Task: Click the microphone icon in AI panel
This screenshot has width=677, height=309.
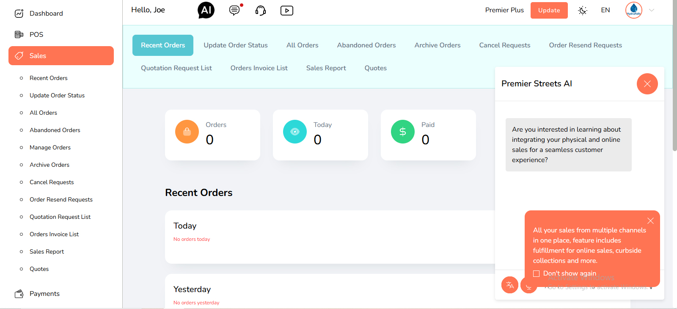Action: coord(529,287)
